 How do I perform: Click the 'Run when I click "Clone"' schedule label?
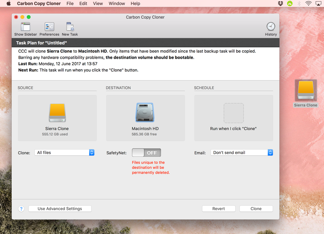click(233, 129)
